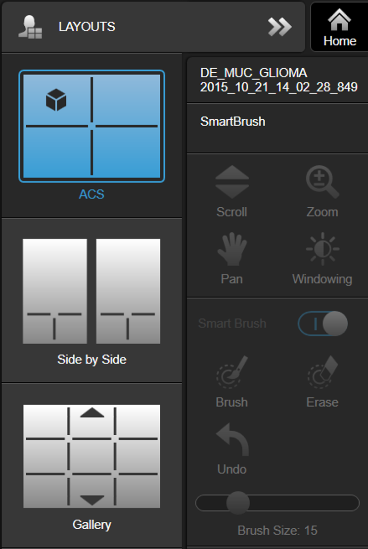Select the Erase tool
This screenshot has width=368, height=549.
pos(322,372)
